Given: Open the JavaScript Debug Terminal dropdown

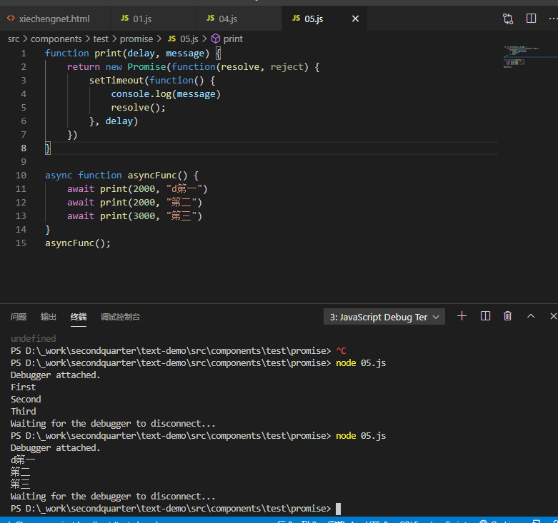Looking at the screenshot, I should tap(384, 317).
